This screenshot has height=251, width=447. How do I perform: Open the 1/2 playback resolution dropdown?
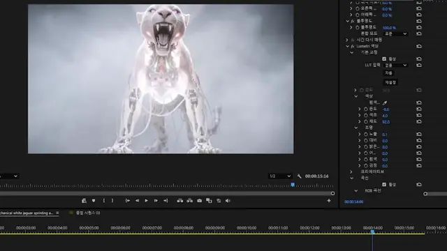click(279, 176)
